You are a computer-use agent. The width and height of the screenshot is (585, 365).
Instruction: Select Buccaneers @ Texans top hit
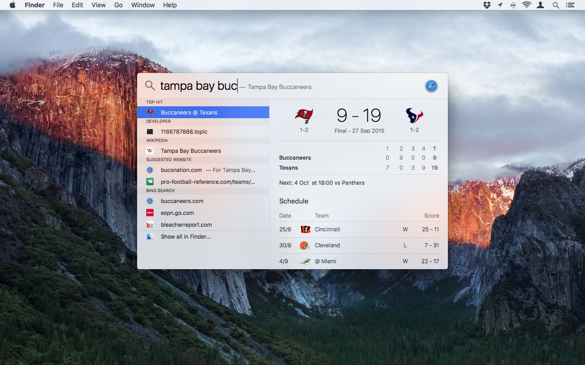tap(203, 112)
